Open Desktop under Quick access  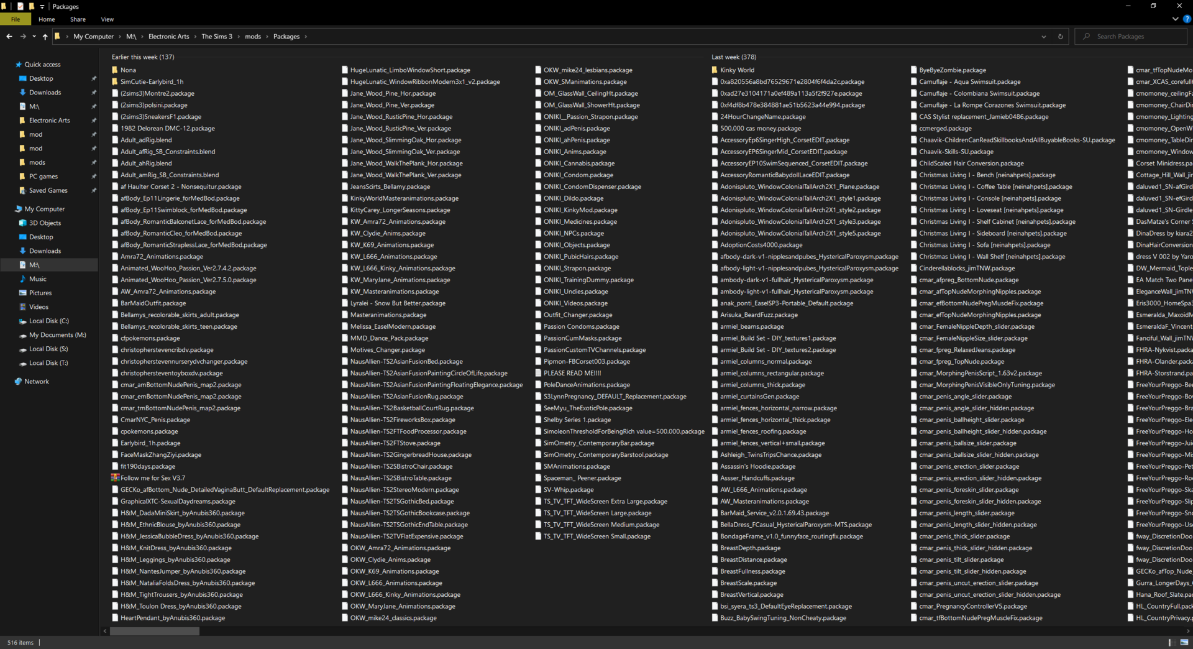41,79
